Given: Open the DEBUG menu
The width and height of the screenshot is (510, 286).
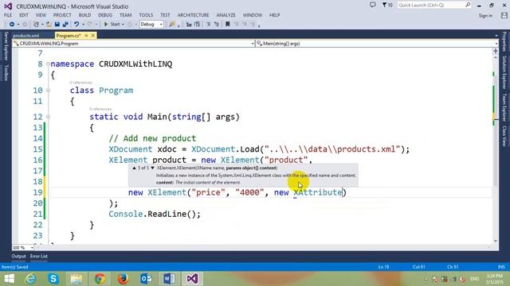Looking at the screenshot, I should point(105,15).
